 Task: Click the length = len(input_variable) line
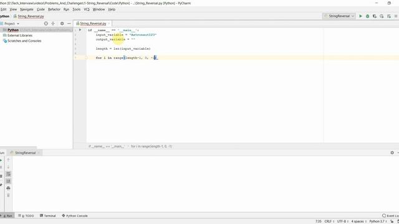(123, 49)
